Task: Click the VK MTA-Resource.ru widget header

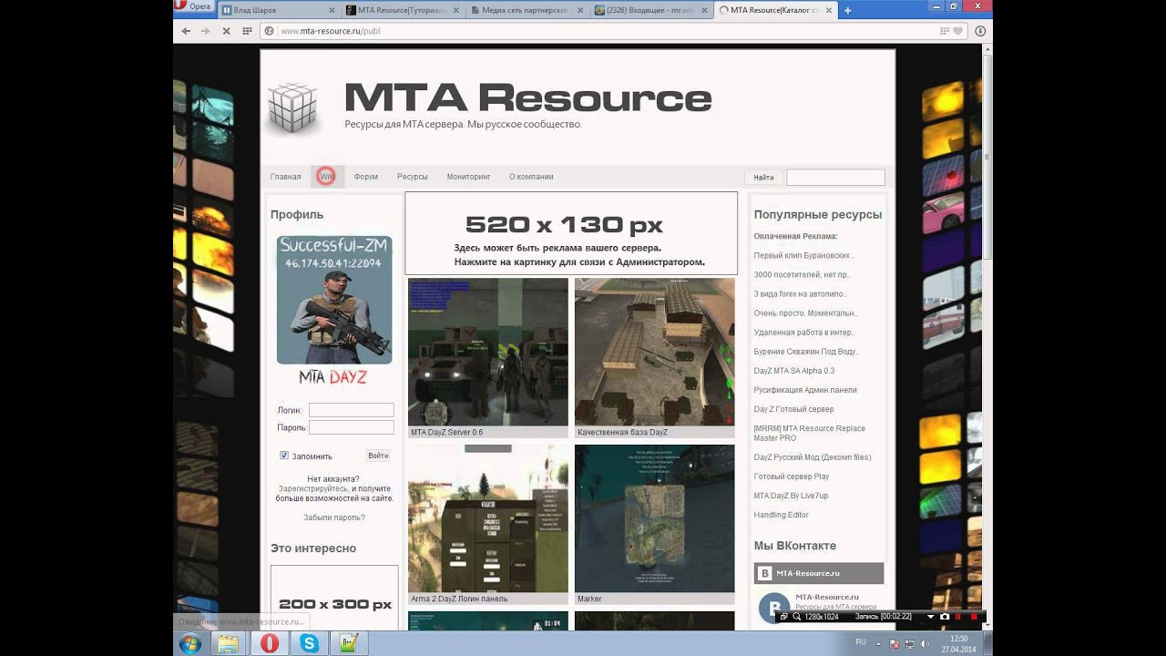Action: (x=819, y=573)
